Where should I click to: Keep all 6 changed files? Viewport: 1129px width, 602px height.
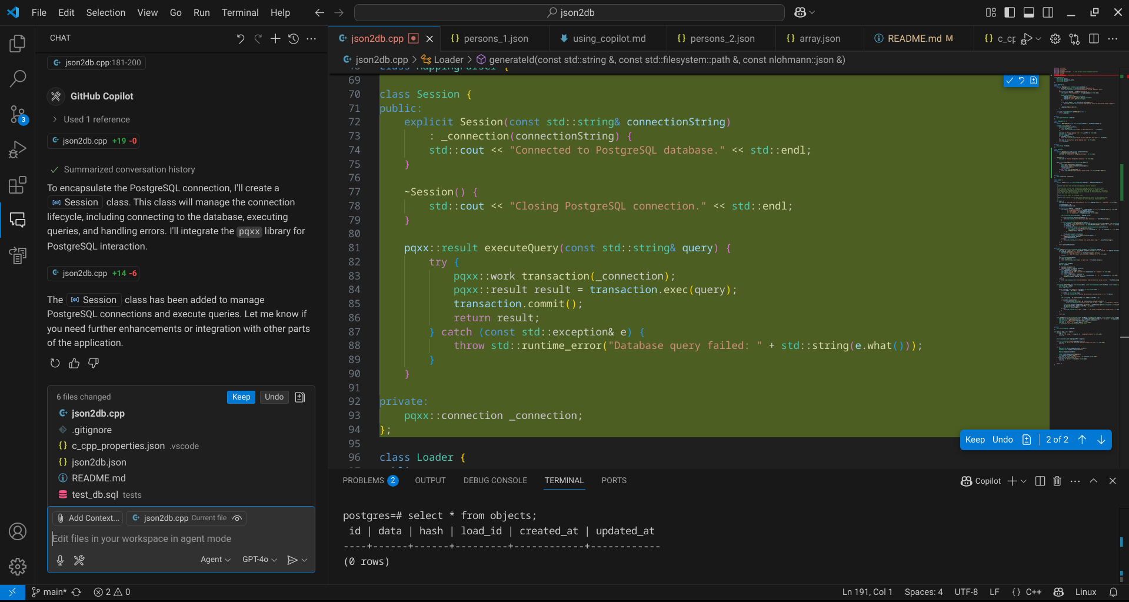241,397
